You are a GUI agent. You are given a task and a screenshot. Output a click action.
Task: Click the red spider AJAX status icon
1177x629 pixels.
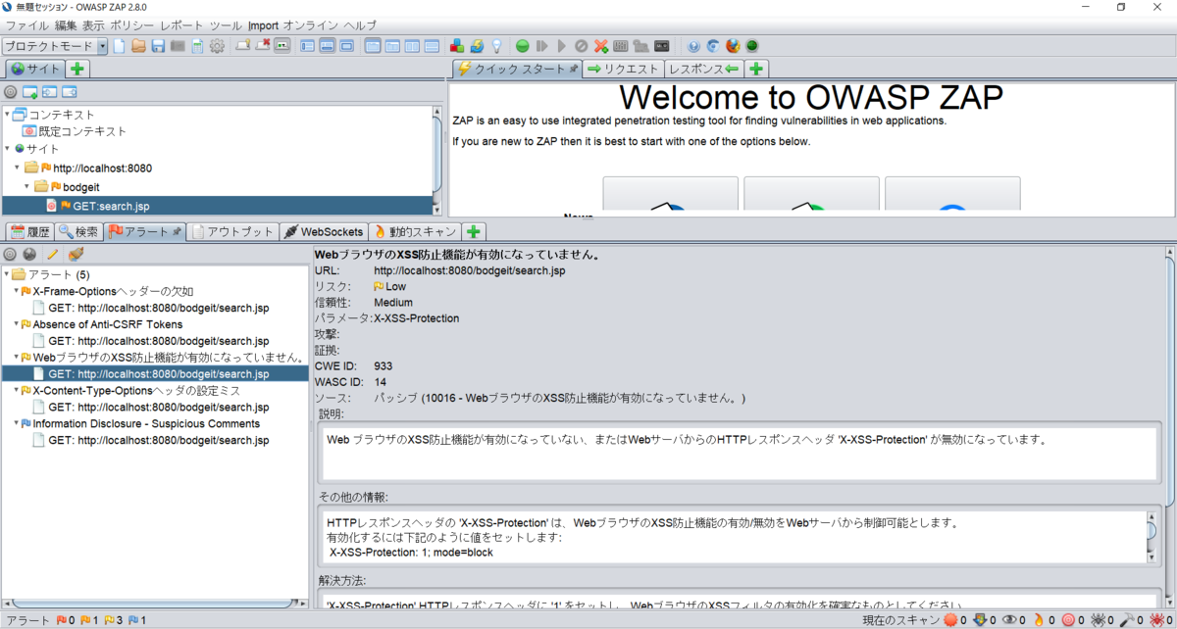(x=1158, y=620)
